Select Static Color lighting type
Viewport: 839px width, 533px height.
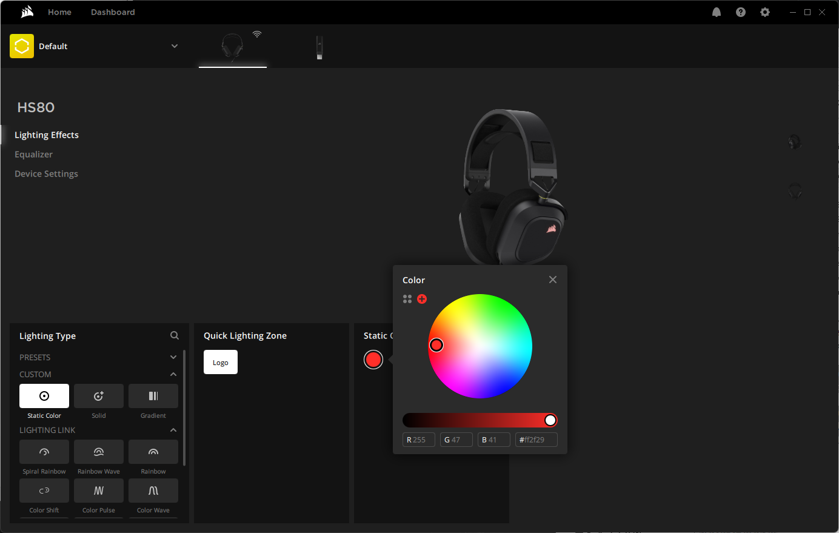tap(44, 396)
